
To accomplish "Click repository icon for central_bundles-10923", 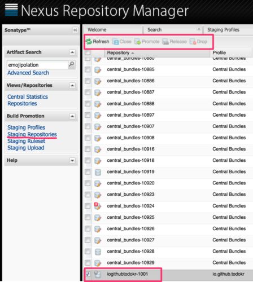I will pos(98,195).
